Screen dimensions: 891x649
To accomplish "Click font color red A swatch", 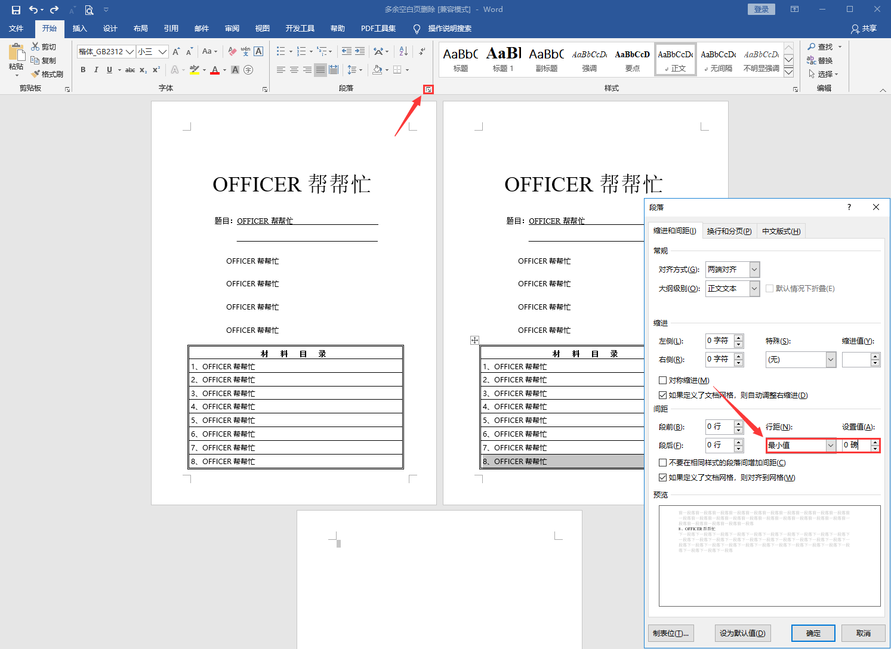I will point(215,70).
